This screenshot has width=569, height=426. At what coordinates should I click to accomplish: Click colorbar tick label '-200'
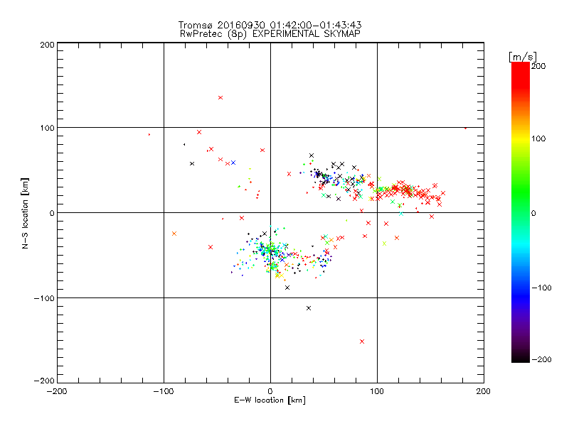pos(541,359)
